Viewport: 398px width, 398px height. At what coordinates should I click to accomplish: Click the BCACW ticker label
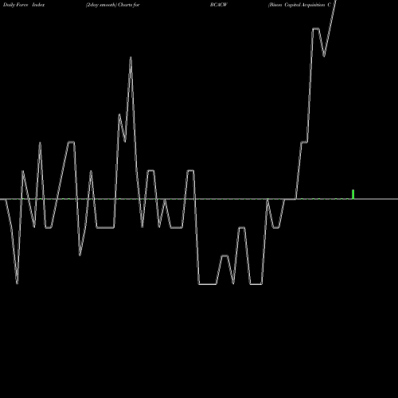point(219,5)
